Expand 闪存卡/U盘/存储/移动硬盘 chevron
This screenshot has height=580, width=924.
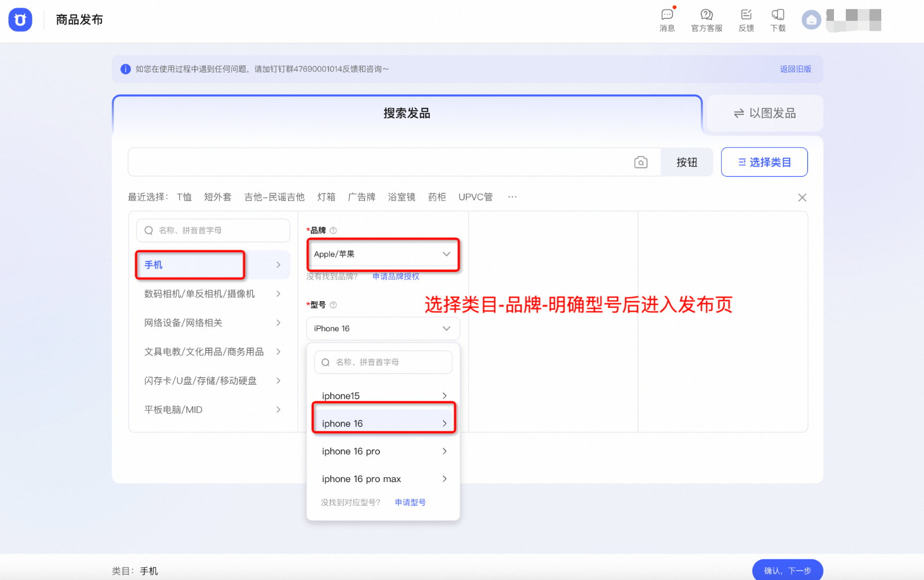tap(278, 381)
